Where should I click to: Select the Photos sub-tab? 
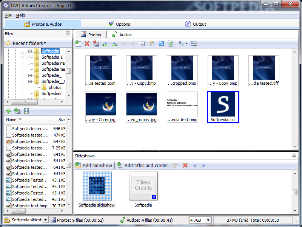[91, 35]
